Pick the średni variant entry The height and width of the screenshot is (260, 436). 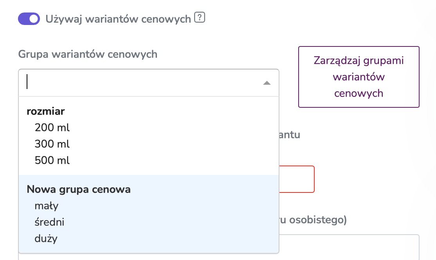tap(49, 222)
